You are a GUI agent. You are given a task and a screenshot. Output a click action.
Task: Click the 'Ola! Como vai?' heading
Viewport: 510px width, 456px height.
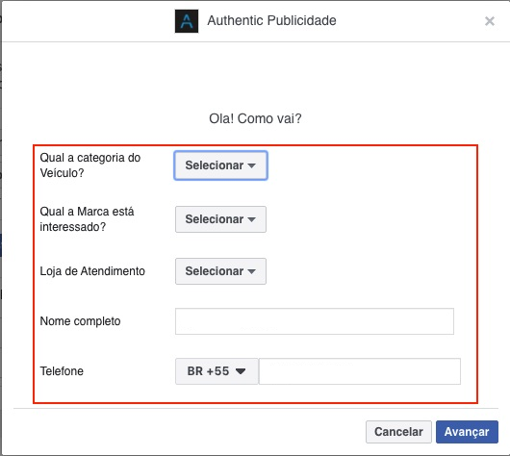point(255,118)
